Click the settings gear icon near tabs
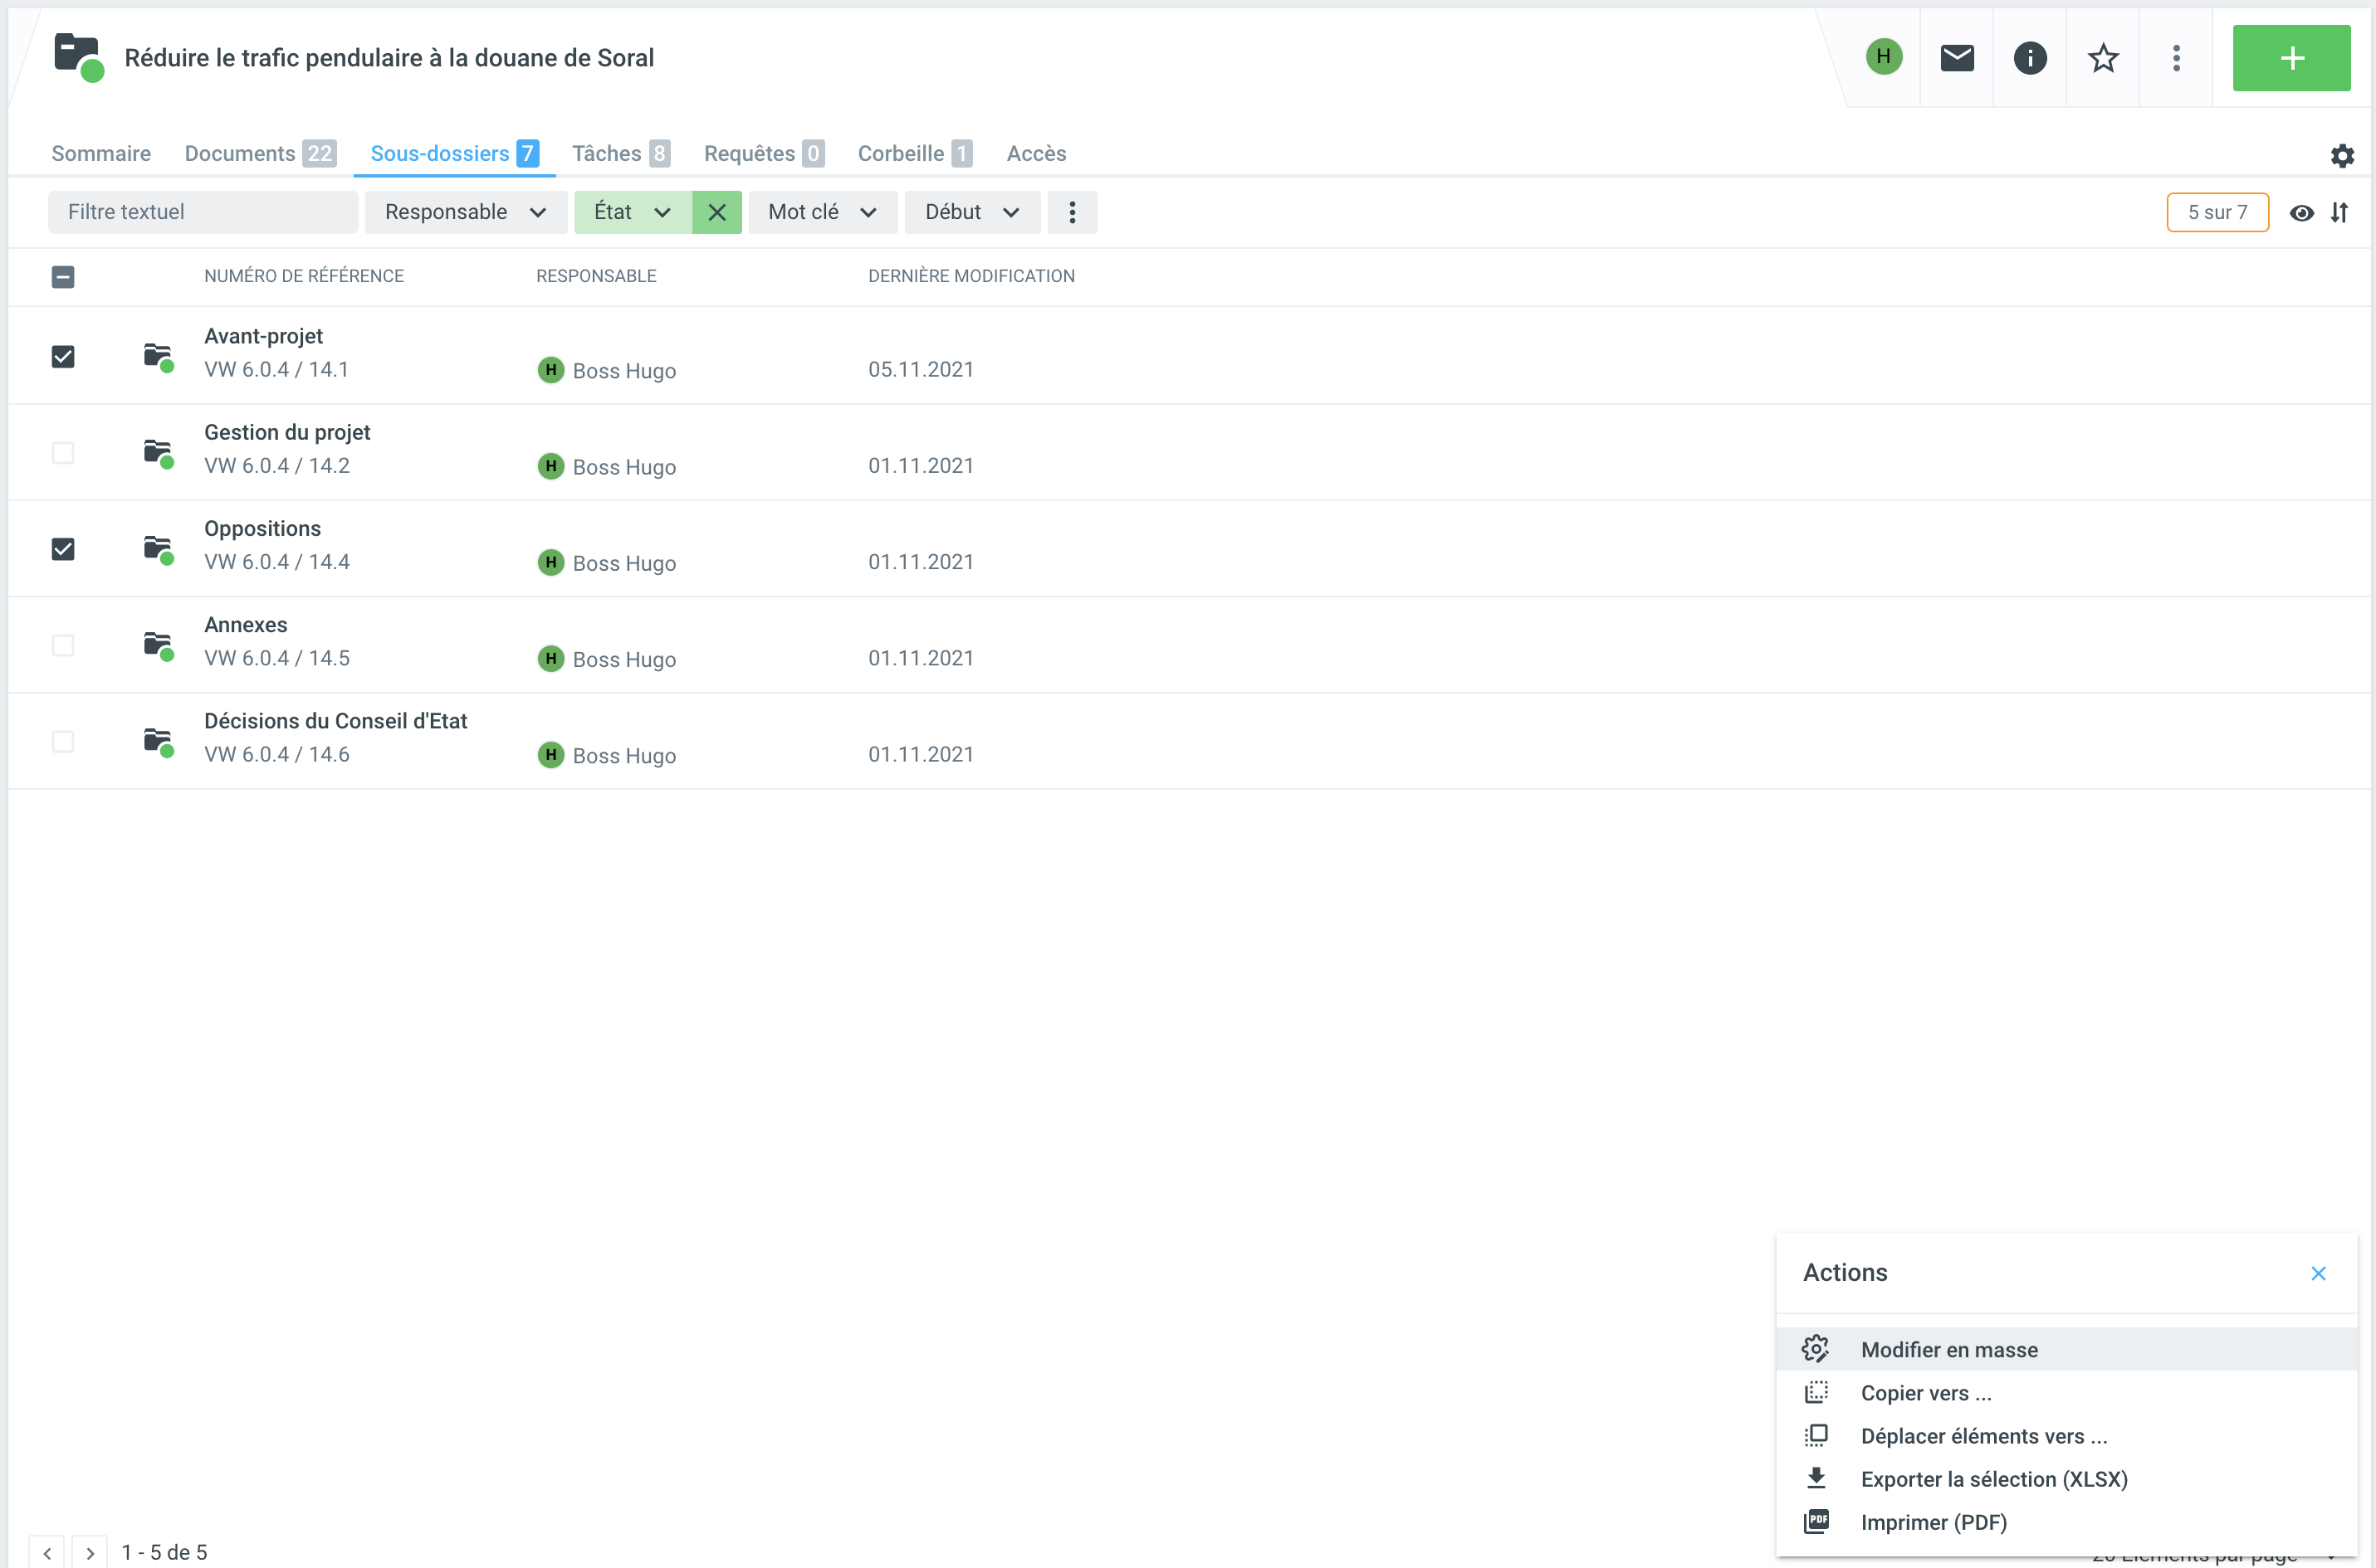The height and width of the screenshot is (1568, 2376). coord(2341,155)
